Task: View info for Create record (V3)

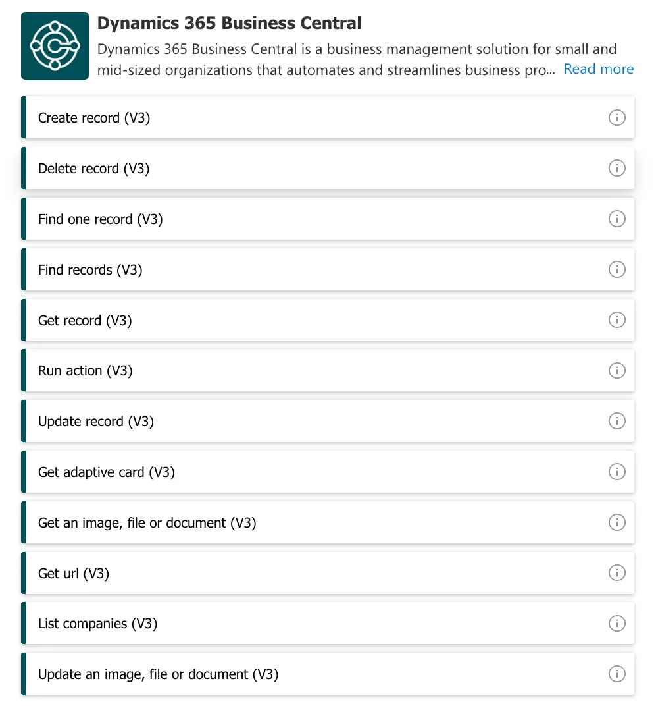Action: click(617, 117)
